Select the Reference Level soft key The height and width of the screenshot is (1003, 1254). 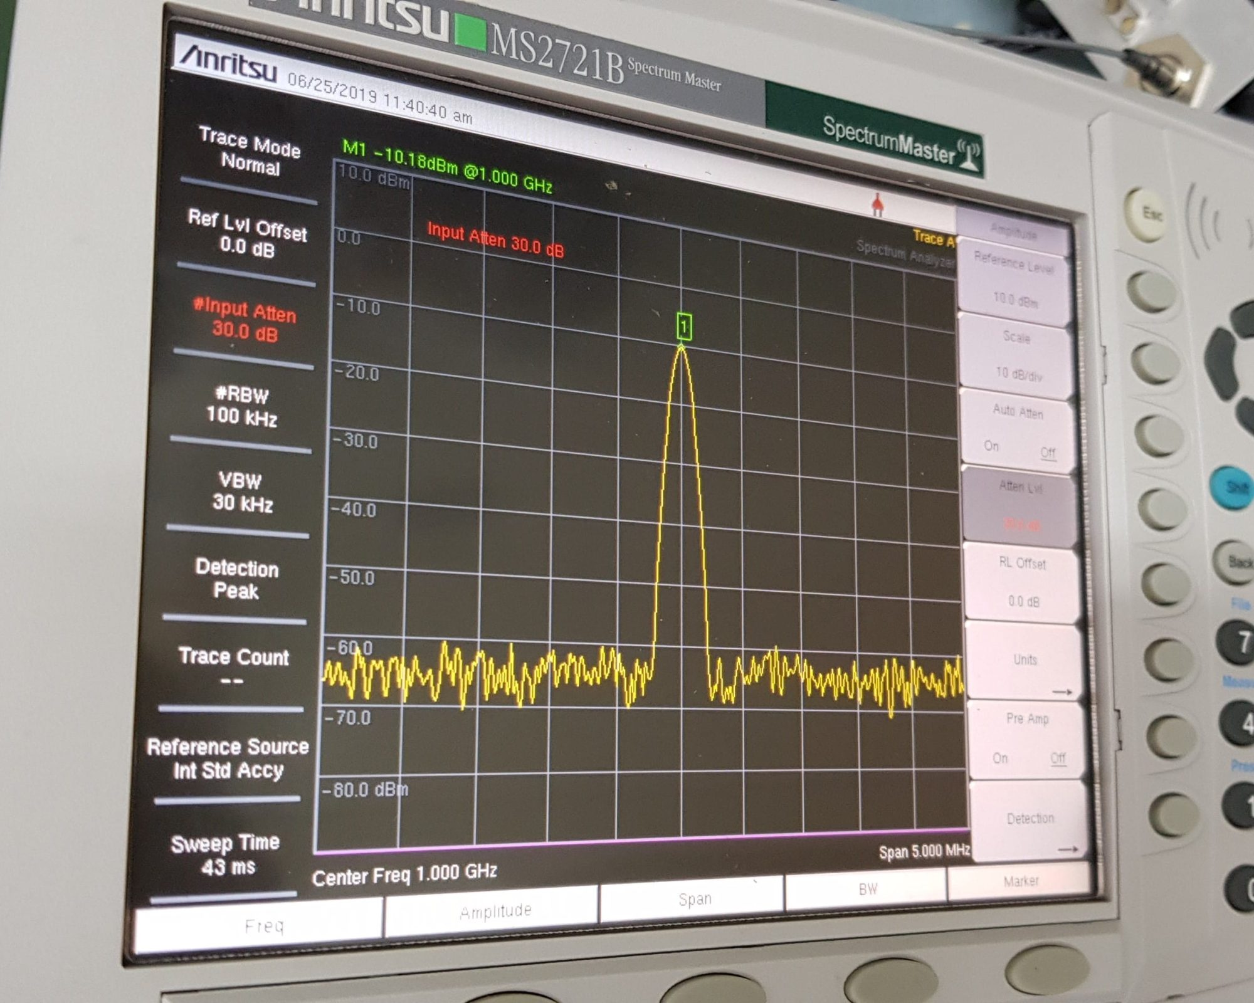[x=1014, y=281]
